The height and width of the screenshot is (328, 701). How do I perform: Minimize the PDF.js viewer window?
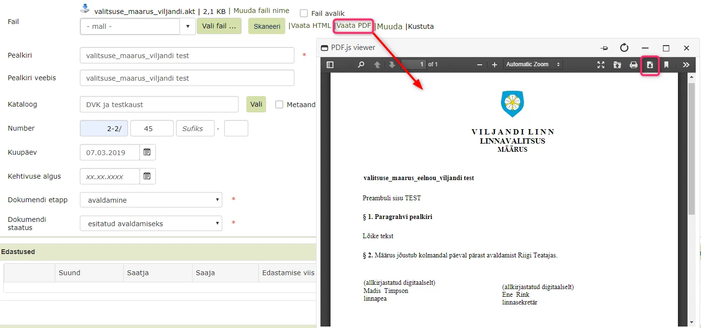pyautogui.click(x=645, y=48)
